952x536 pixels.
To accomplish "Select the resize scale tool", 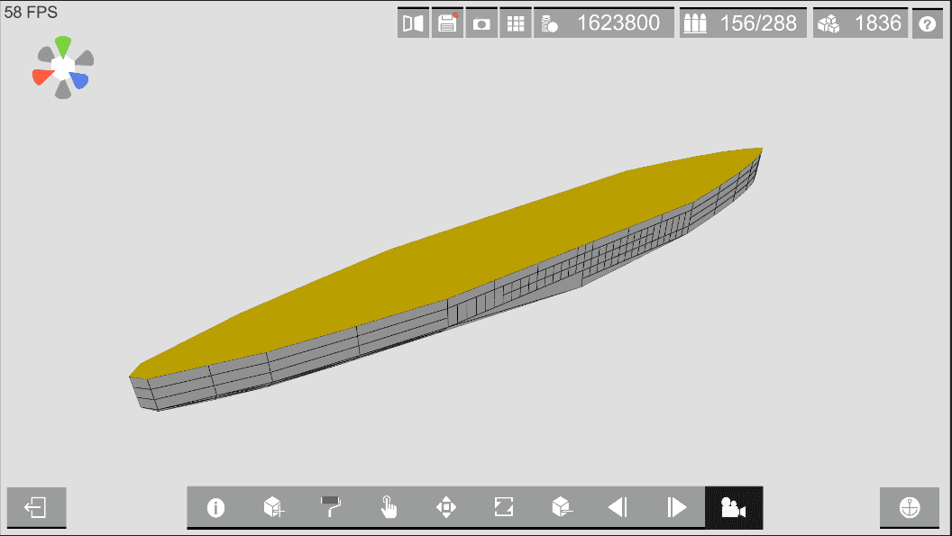I will tap(504, 507).
